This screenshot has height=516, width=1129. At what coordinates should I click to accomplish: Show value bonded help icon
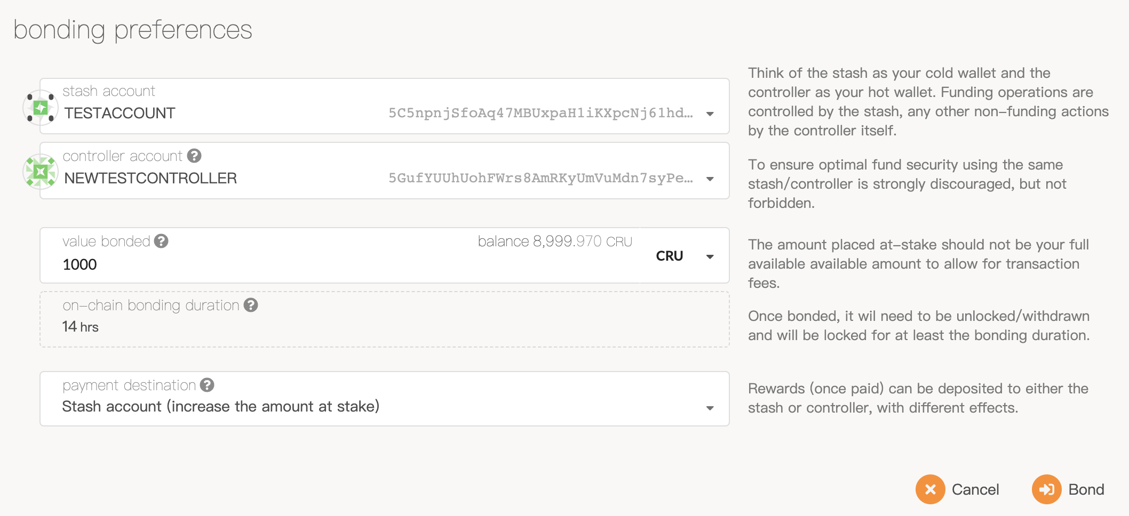point(161,241)
